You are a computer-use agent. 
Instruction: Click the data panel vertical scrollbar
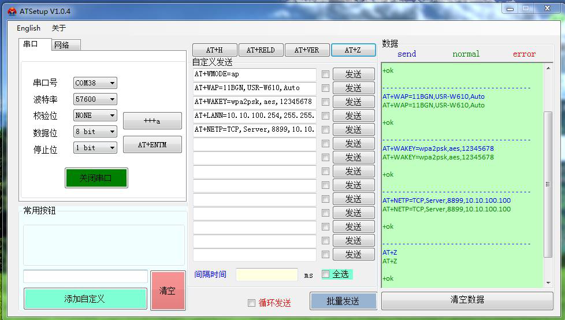click(x=548, y=184)
